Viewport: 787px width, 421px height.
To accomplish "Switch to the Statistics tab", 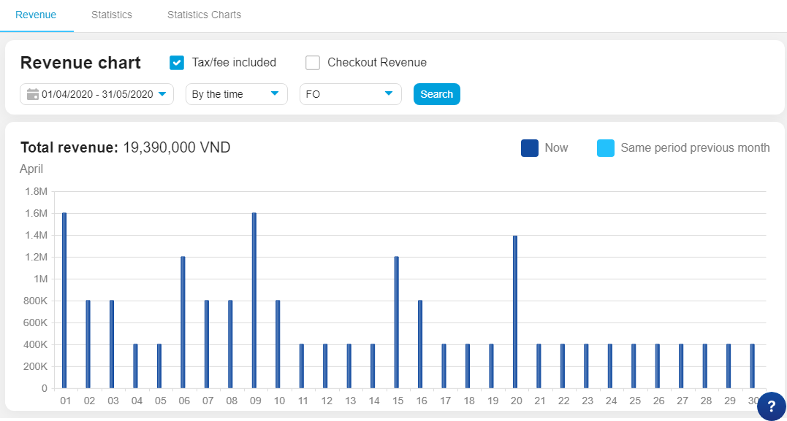I will pyautogui.click(x=112, y=15).
